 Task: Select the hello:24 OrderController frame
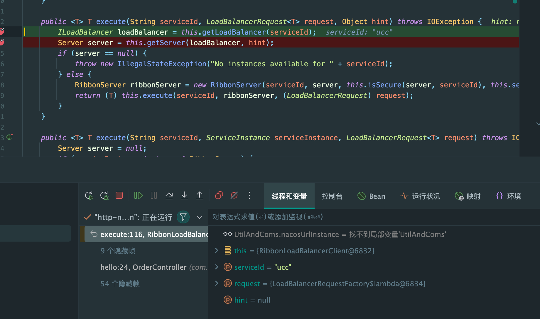click(144, 267)
